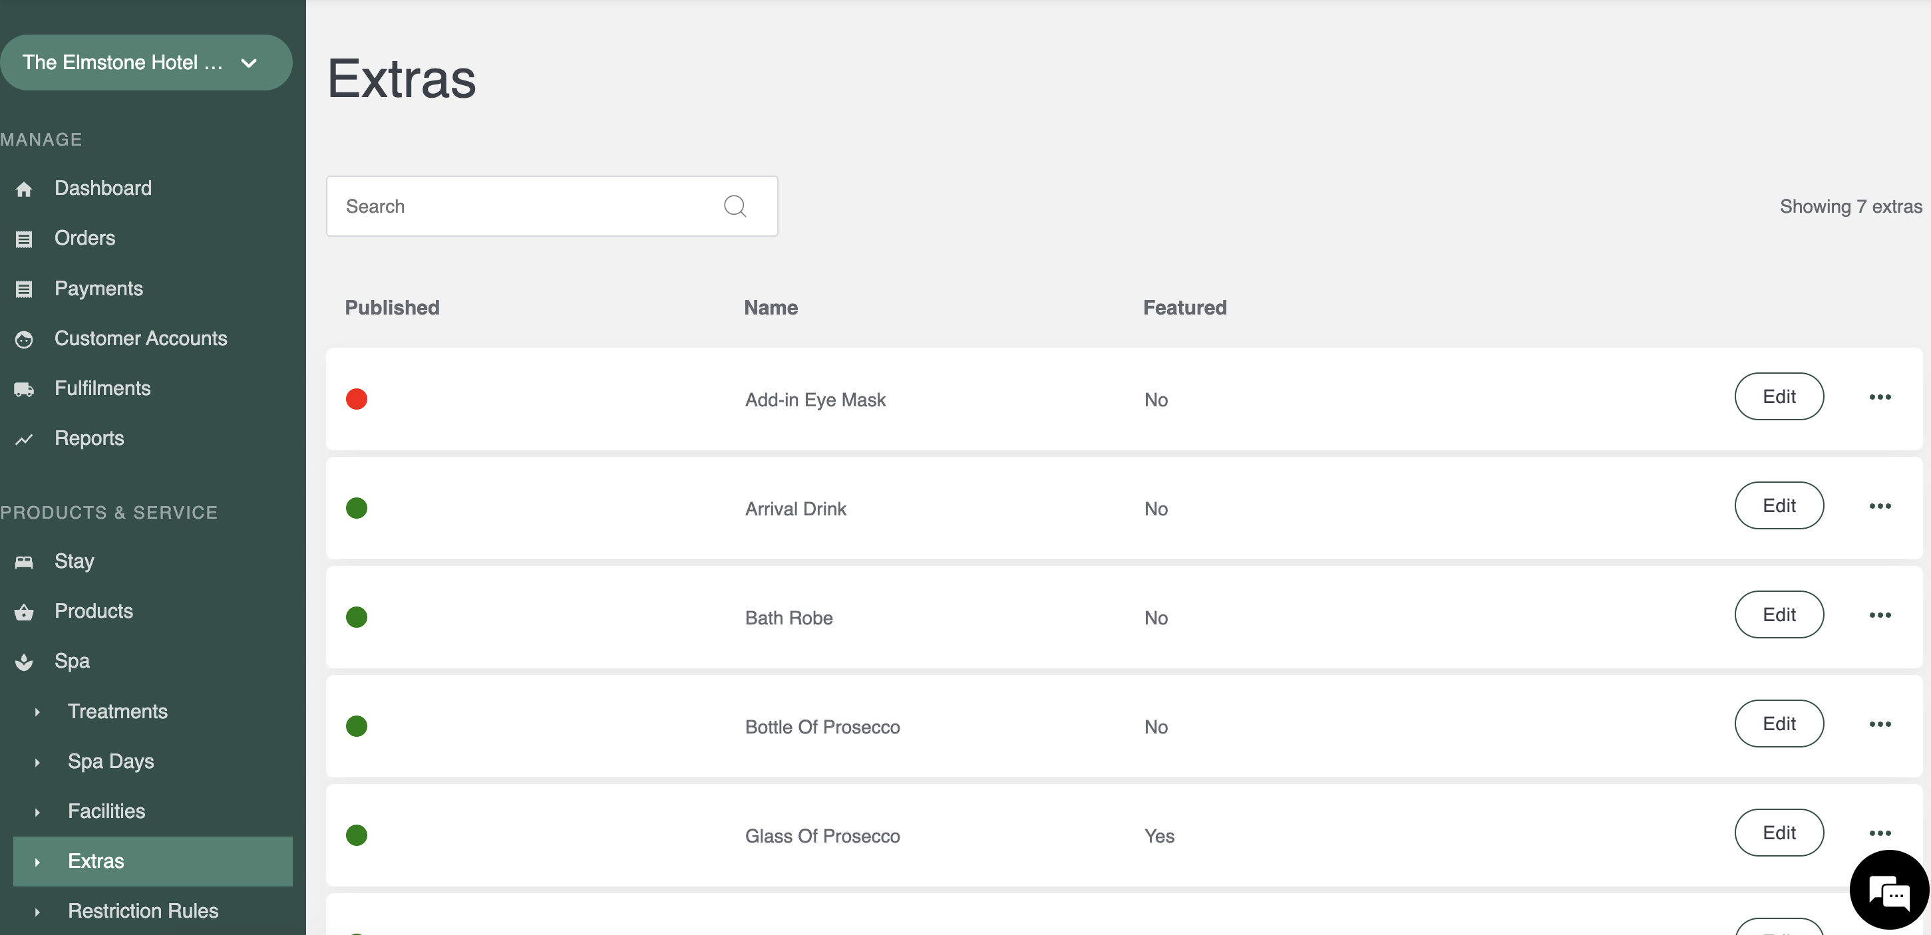This screenshot has height=935, width=1931.
Task: Click the Customer Accounts face icon
Action: point(24,339)
